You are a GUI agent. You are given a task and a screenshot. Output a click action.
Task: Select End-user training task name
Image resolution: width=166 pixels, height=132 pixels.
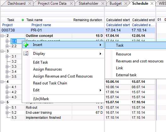pyautogui.click(x=39, y=112)
